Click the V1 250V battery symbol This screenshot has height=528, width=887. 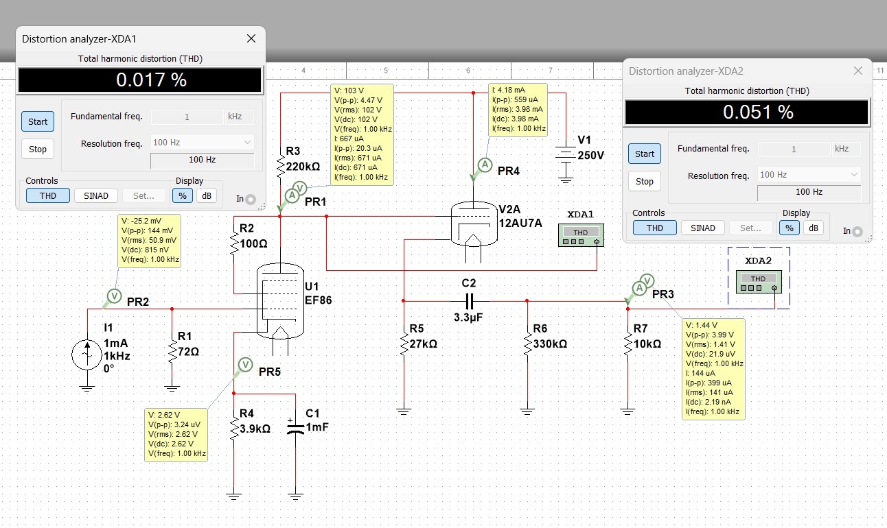coord(564,156)
